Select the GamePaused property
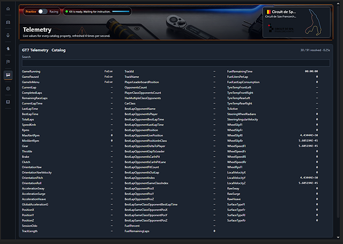This screenshot has width=343, height=244. pos(30,77)
